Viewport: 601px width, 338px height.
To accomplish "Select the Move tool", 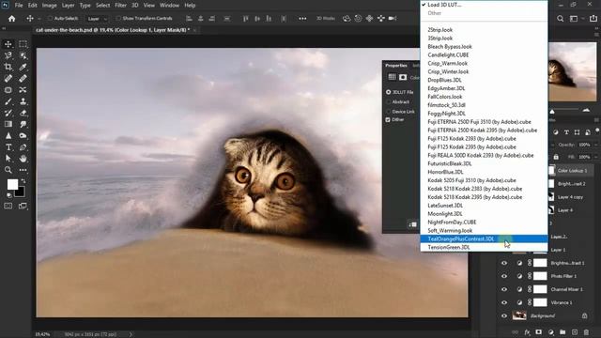I will coord(8,44).
